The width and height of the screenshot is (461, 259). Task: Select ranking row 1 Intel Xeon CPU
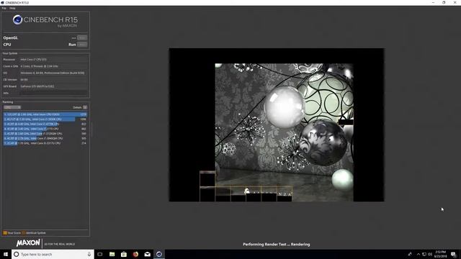point(45,114)
